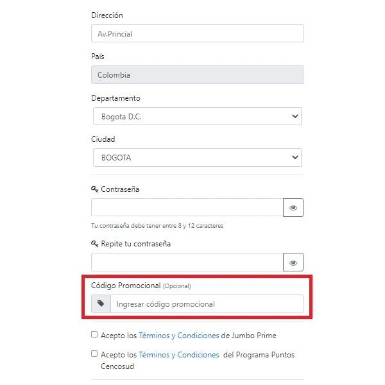Focus the Contraseña password field

187,207
